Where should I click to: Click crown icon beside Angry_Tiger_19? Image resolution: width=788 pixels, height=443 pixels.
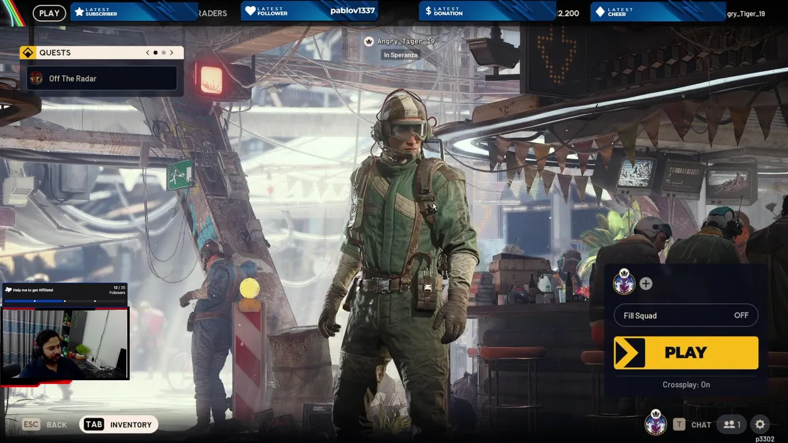(369, 41)
